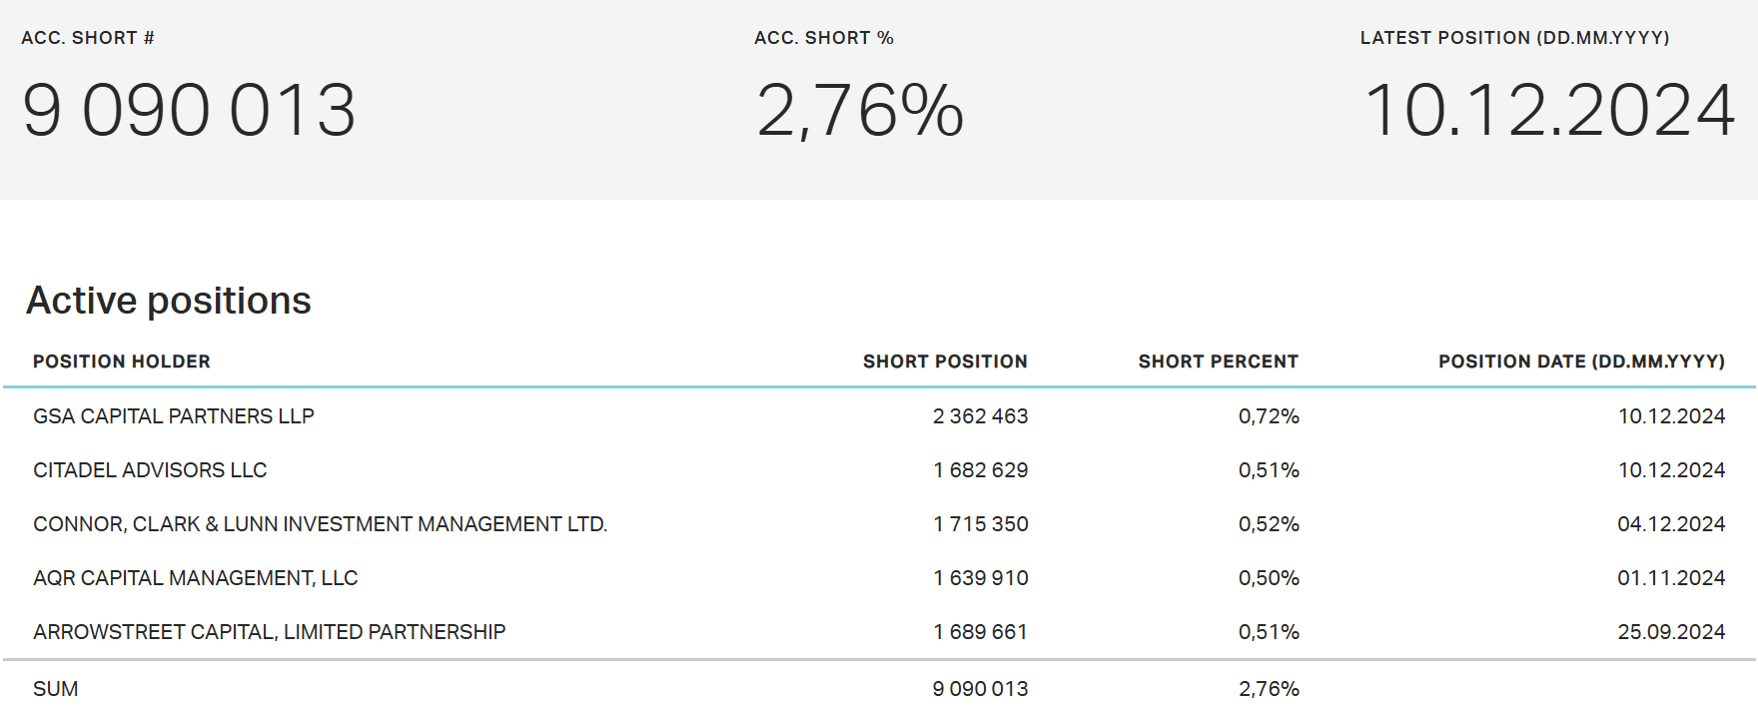Sort by SHORT PERCENT column header
The width and height of the screenshot is (1758, 713).
[1218, 361]
